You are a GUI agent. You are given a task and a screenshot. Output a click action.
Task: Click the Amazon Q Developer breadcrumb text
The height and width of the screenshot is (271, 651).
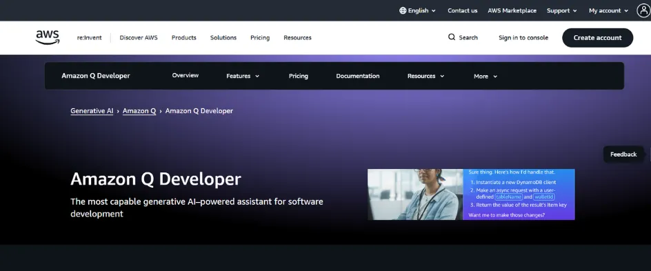click(199, 111)
